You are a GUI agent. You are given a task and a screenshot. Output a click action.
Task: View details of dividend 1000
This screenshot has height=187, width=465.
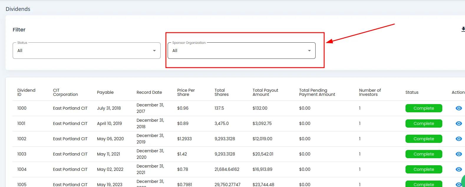pos(459,108)
